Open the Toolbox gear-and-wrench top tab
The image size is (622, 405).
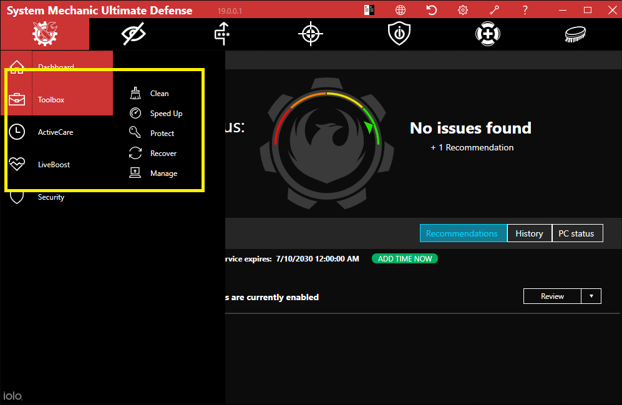tap(45, 34)
